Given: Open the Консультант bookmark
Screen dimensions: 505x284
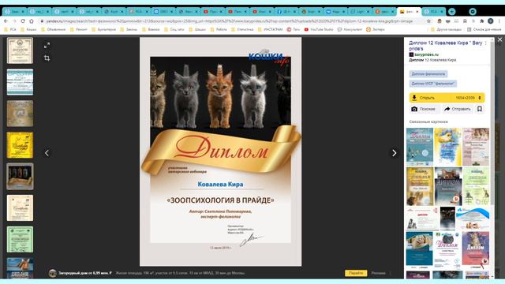Looking at the screenshot, I should pos(350,29).
